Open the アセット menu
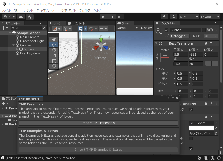223x161 pixels. click(x=28, y=10)
